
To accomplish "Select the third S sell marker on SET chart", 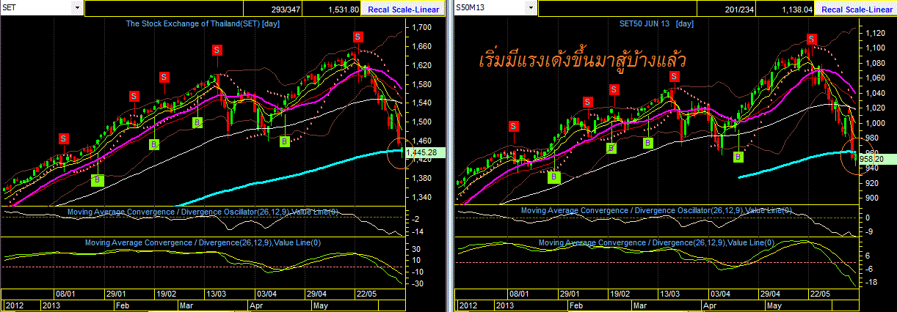I will pyautogui.click(x=164, y=77).
